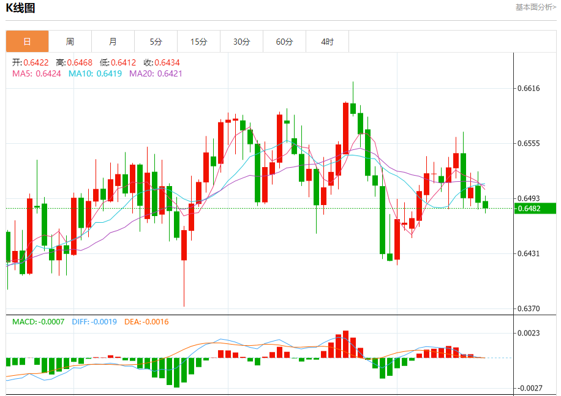
Task: Click the 高:0.6468 high price value
Action: coord(74,62)
